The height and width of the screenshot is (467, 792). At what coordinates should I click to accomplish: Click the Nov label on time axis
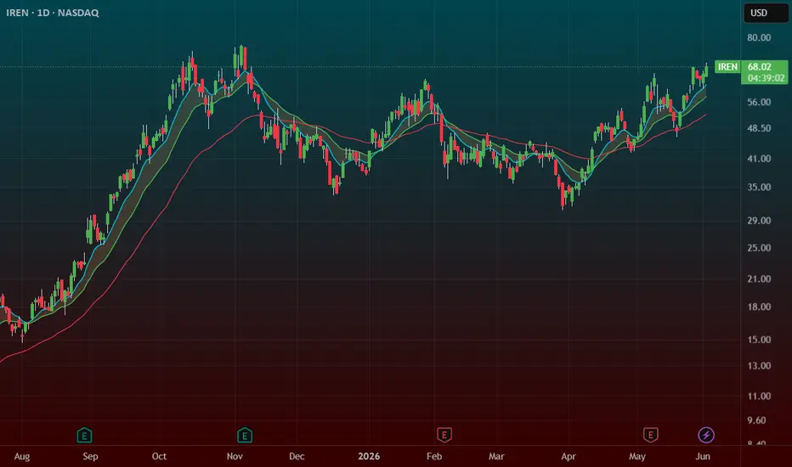(235, 457)
